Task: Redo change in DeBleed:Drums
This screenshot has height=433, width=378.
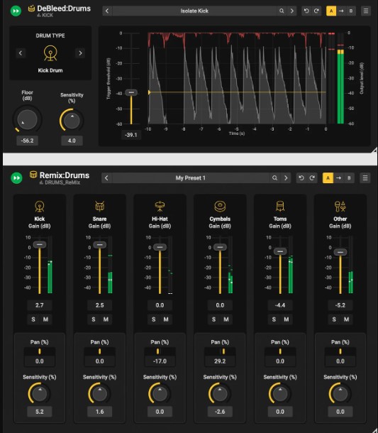Action: point(316,11)
